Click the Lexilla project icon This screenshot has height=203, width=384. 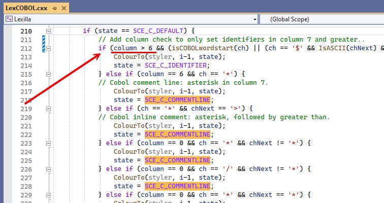pos(9,19)
